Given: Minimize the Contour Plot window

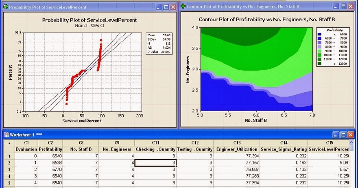Looking at the screenshot, I should coord(336,7).
